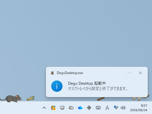Open the Wi-Fi network status icon
Image resolution: width=152 pixels, height=114 pixels.
[x=116, y=108]
